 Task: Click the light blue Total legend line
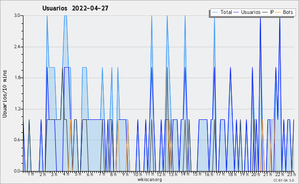[x=215, y=12]
